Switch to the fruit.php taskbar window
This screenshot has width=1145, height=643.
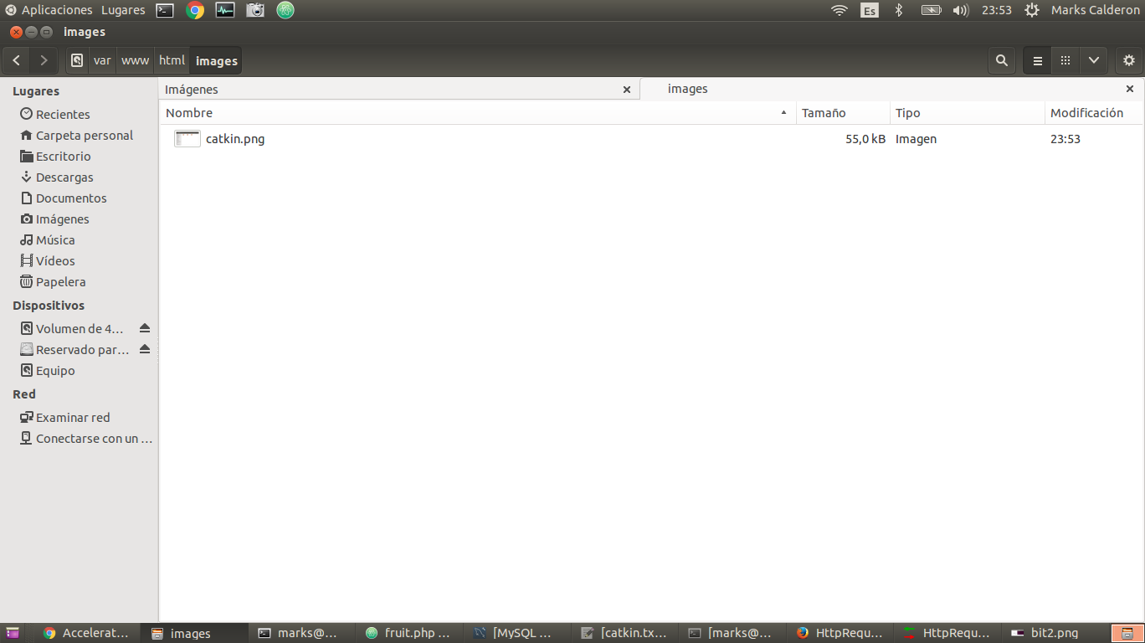click(409, 633)
